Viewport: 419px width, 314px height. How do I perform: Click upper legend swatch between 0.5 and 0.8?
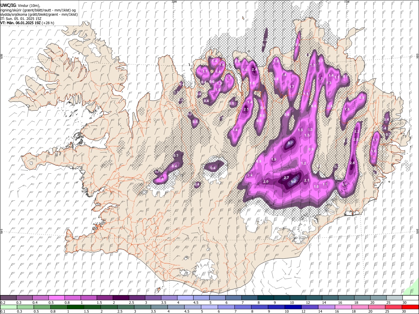coord(56,298)
